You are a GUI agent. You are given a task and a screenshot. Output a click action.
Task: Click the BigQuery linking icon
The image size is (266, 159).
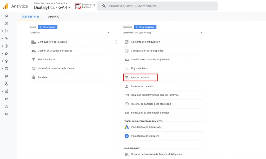(127, 136)
